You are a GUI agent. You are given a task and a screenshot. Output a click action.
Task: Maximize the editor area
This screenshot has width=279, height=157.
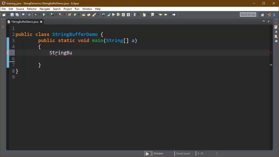[269, 21]
